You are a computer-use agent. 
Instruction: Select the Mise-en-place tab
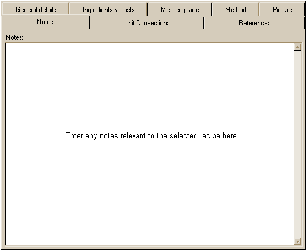click(180, 10)
